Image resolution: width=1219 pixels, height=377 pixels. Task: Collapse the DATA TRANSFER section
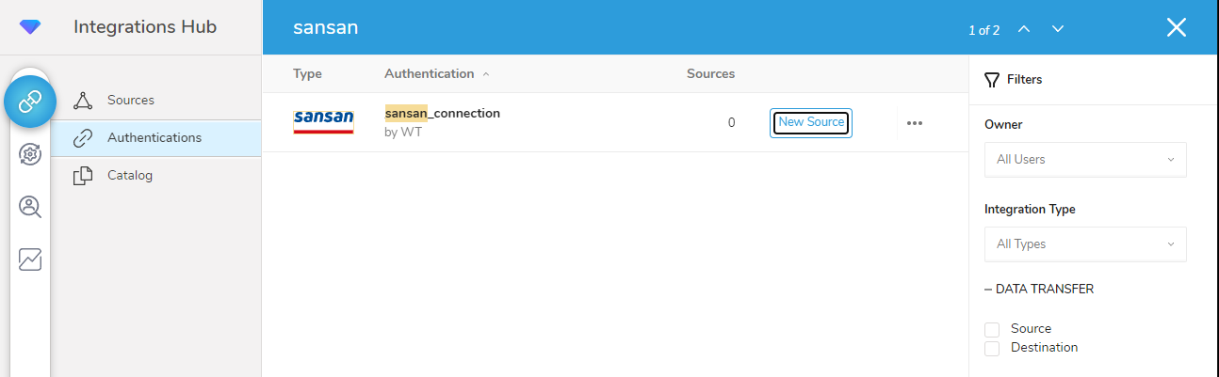[988, 290]
